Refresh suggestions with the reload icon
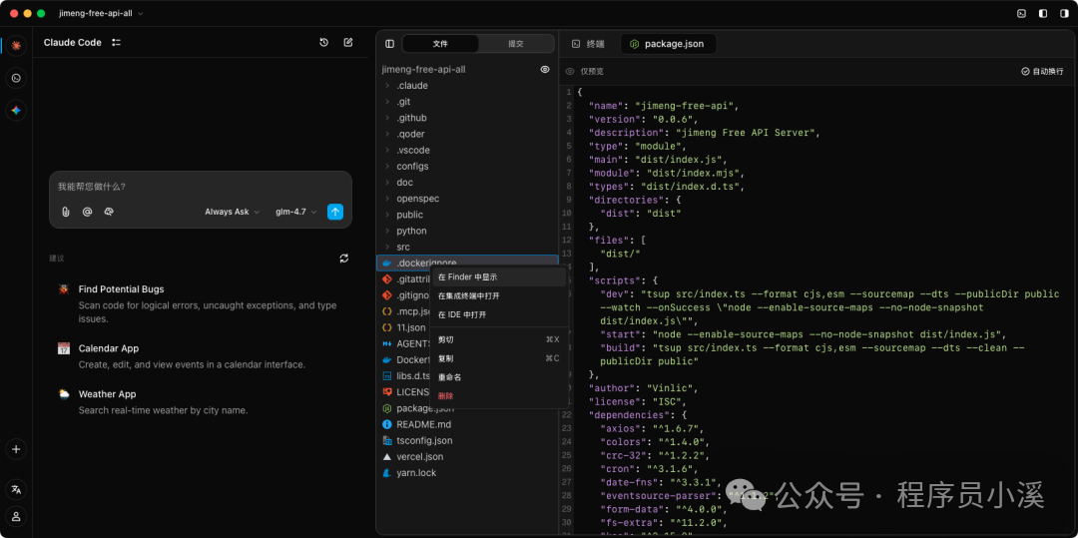The width and height of the screenshot is (1078, 538). [x=343, y=259]
